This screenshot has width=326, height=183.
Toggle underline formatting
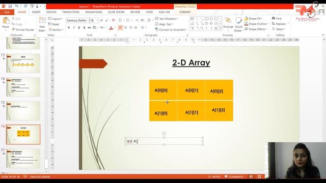pyautogui.click(x=79, y=27)
